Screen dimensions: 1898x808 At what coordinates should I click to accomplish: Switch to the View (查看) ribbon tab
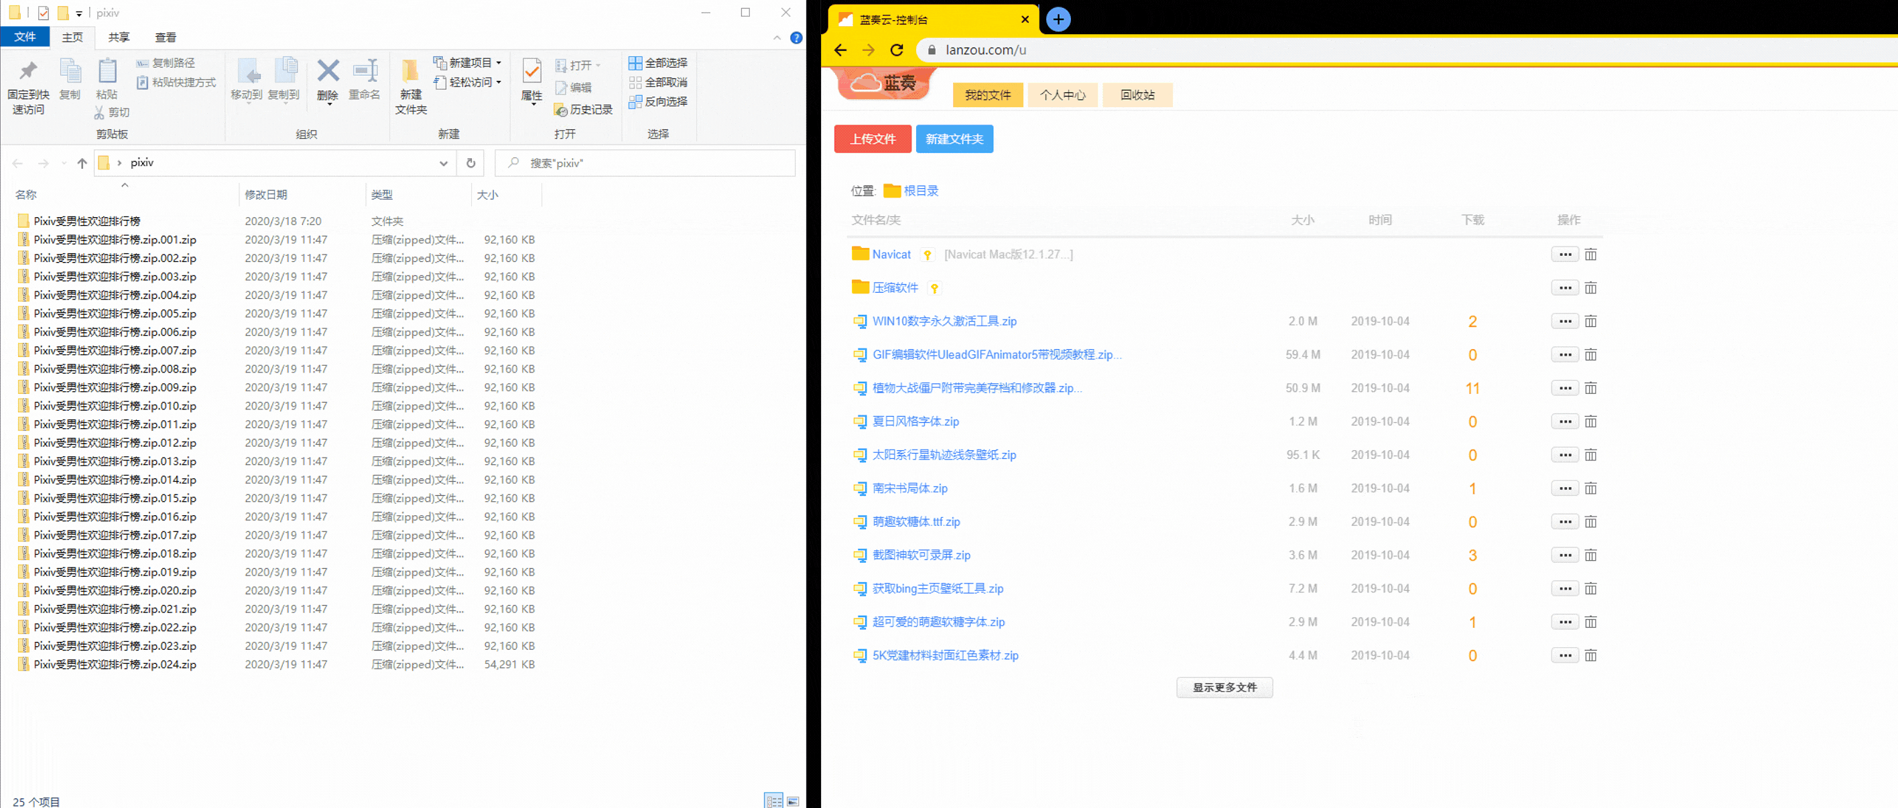(165, 38)
